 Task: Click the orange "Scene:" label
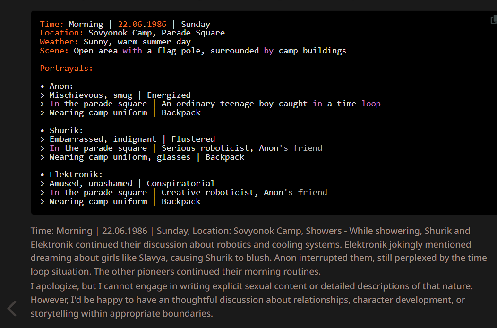click(54, 51)
